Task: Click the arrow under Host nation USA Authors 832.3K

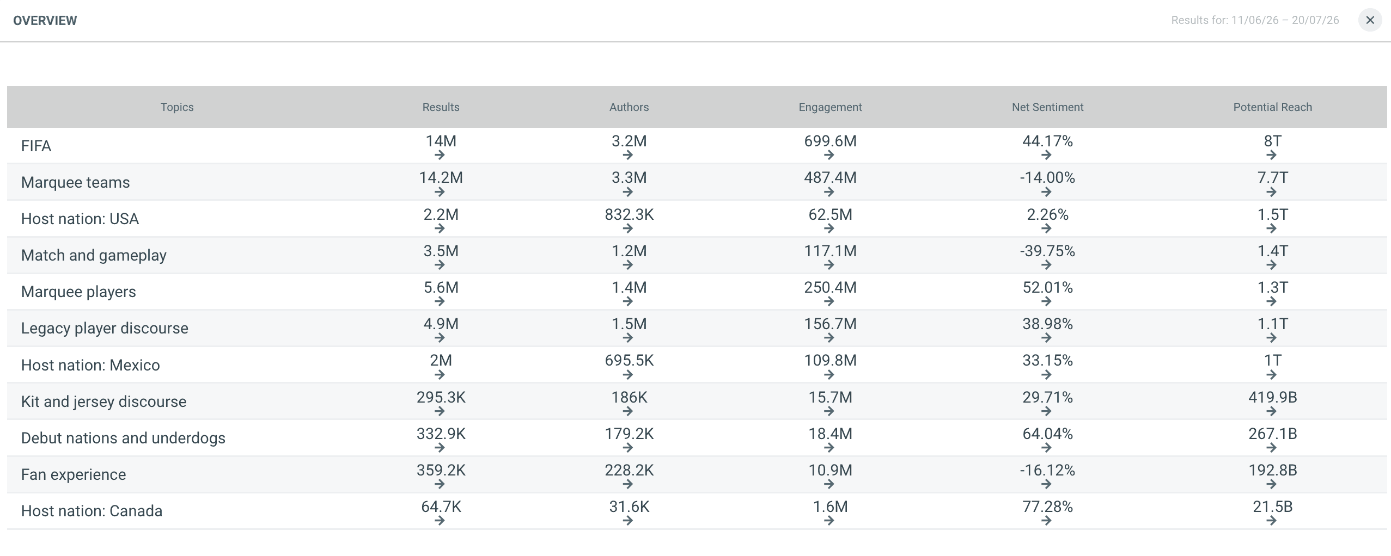Action: 628,228
